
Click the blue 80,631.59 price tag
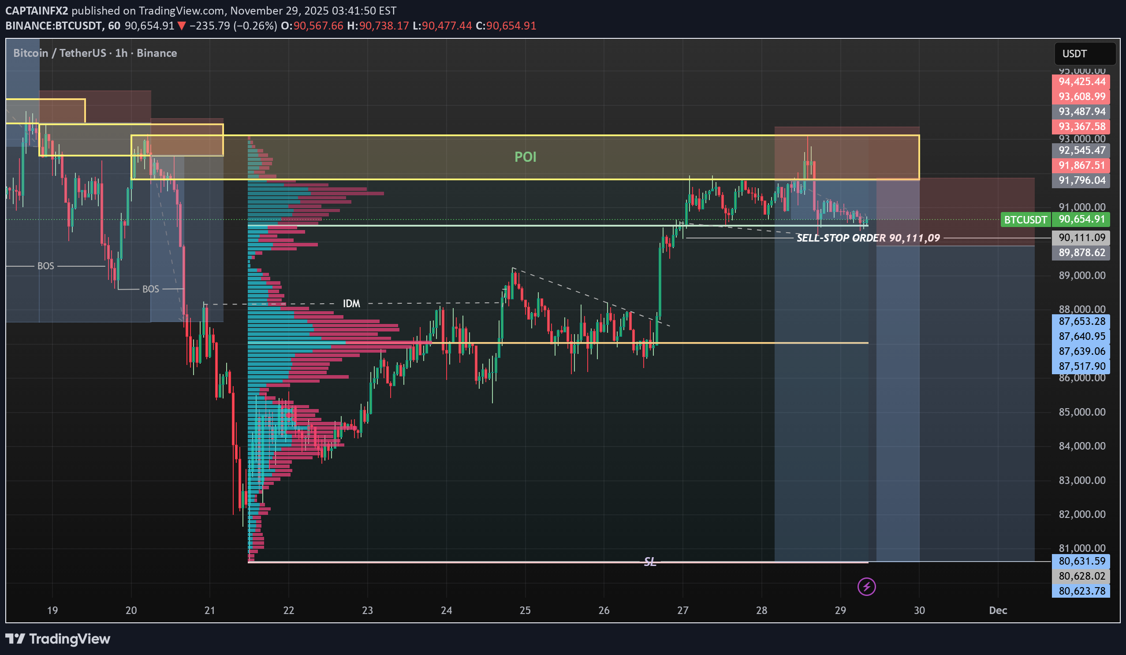click(x=1081, y=561)
